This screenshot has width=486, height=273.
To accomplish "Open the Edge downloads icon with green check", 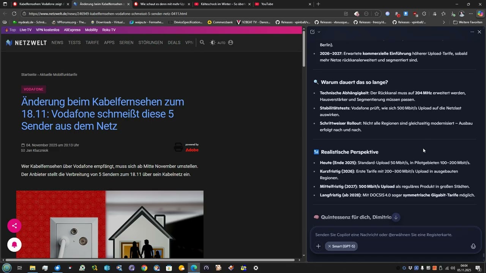I will click(453, 14).
